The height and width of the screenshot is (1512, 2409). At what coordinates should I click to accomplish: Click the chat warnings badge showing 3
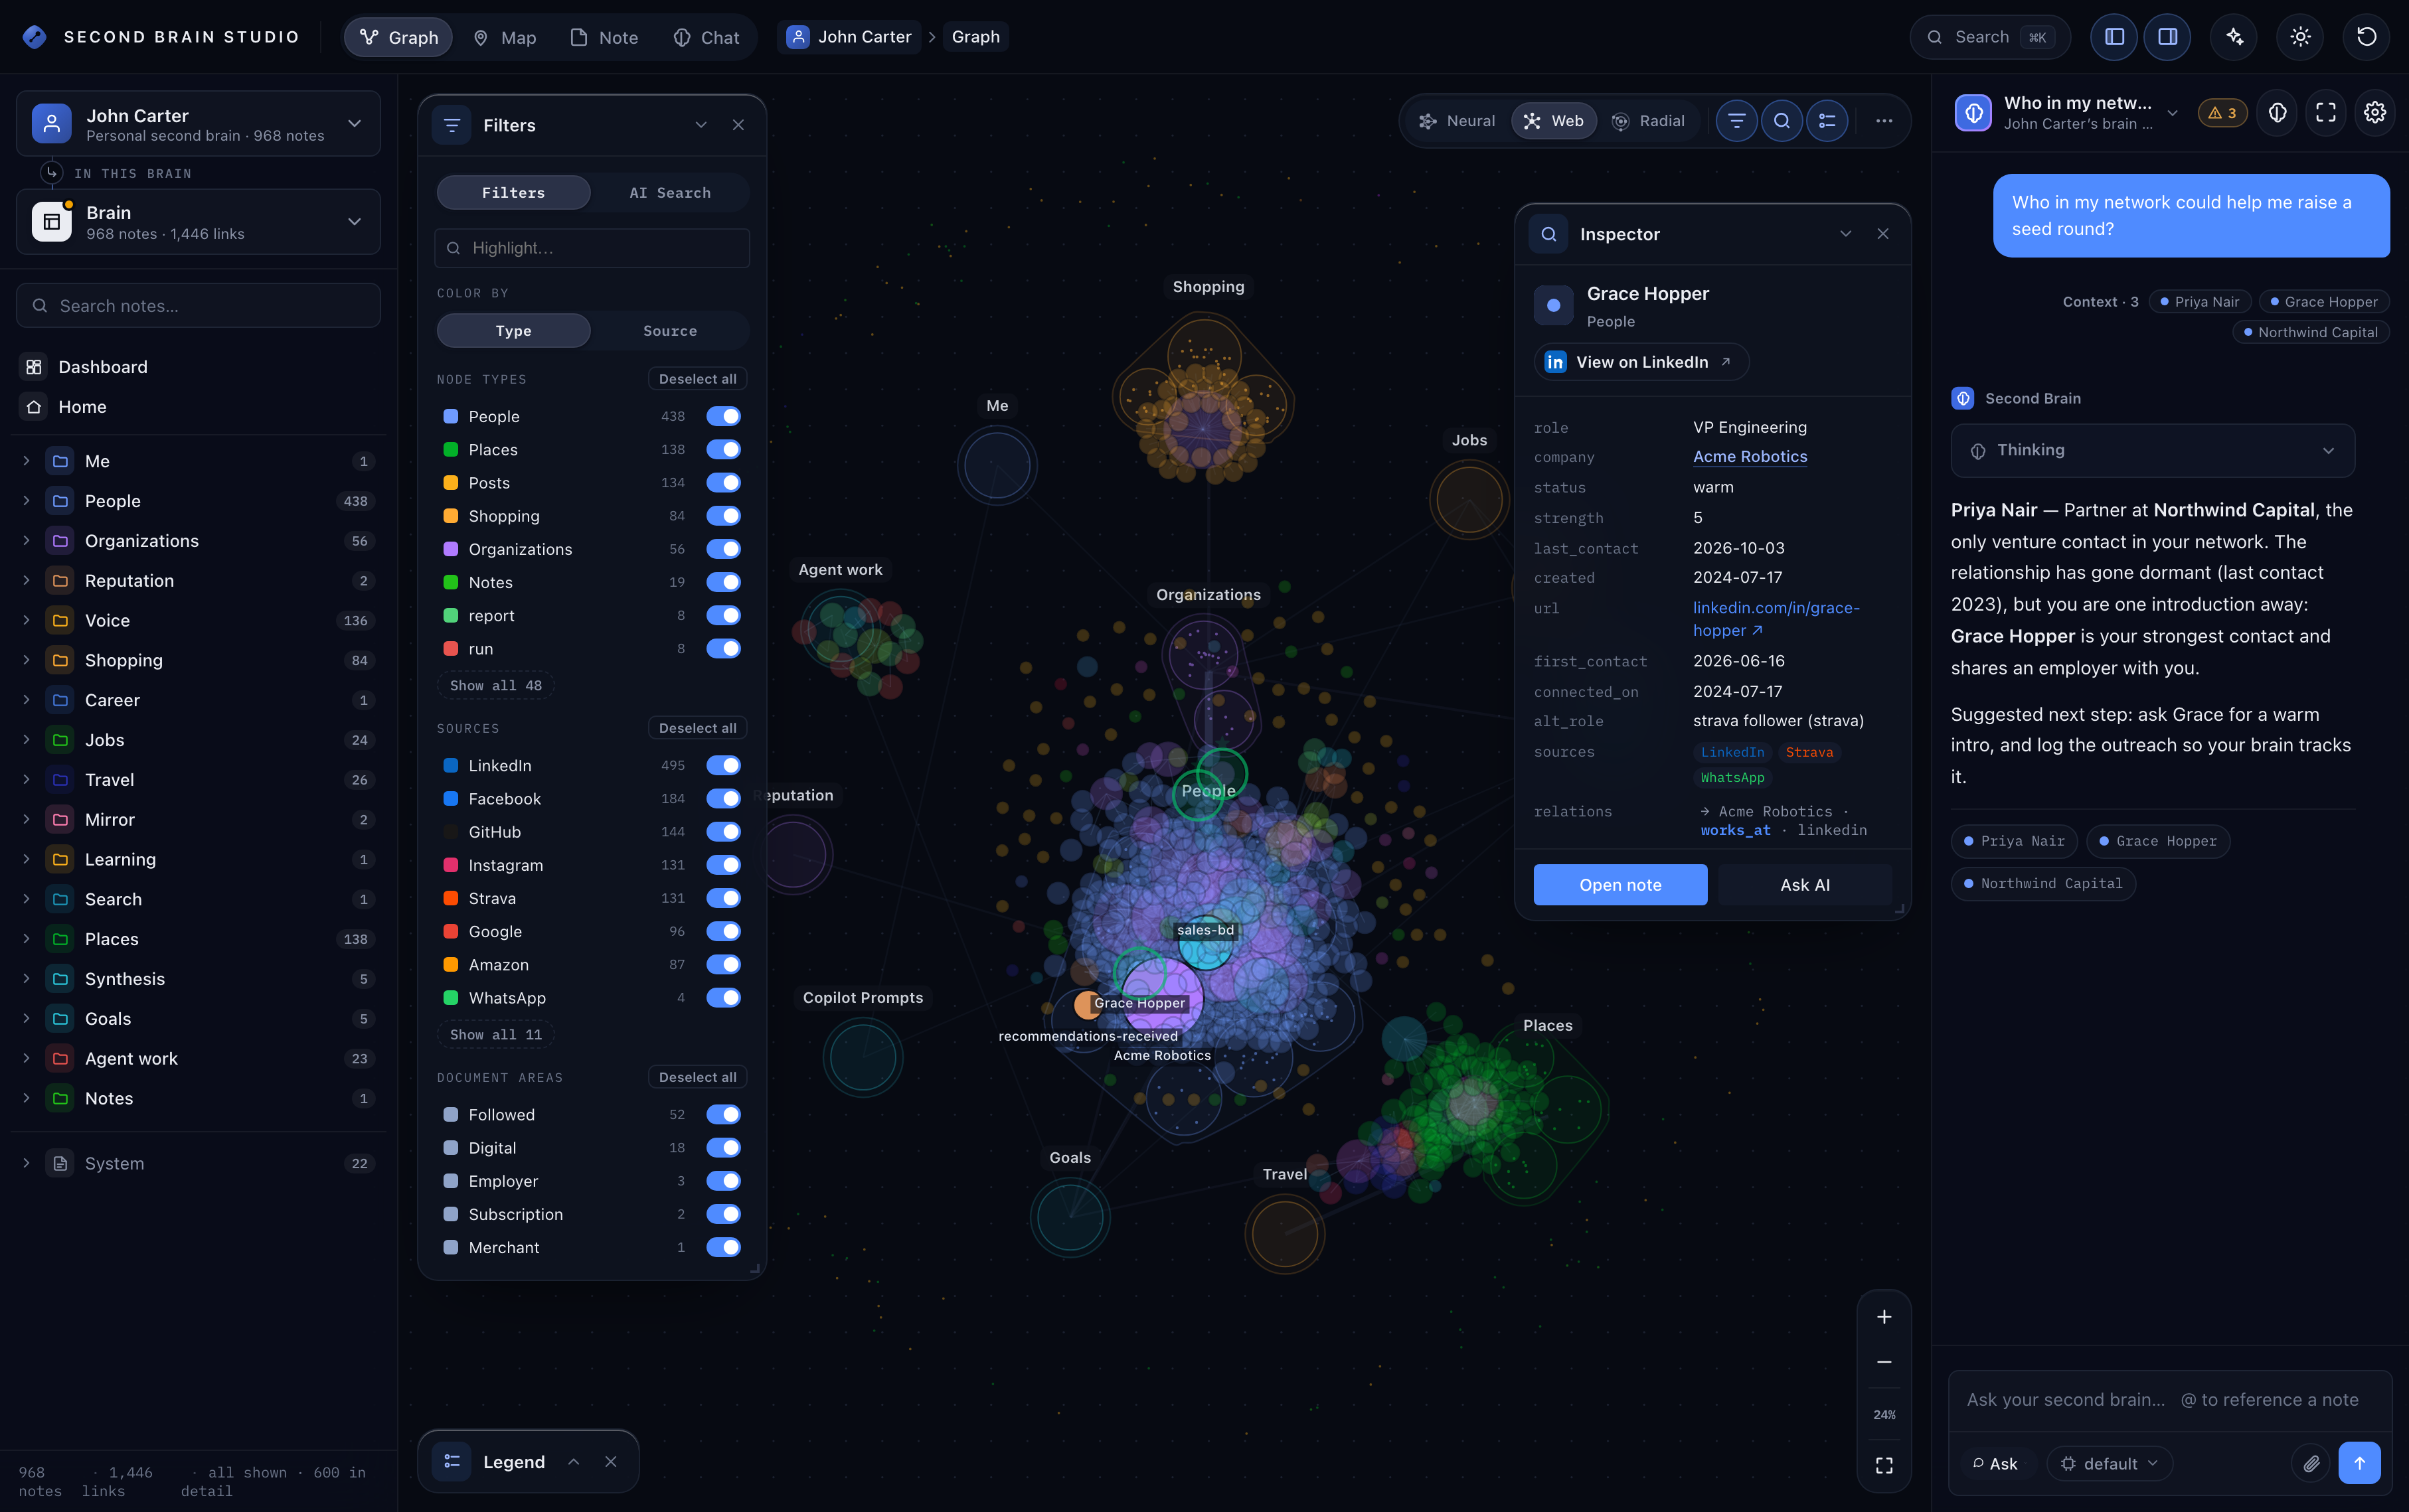pos(2222,113)
